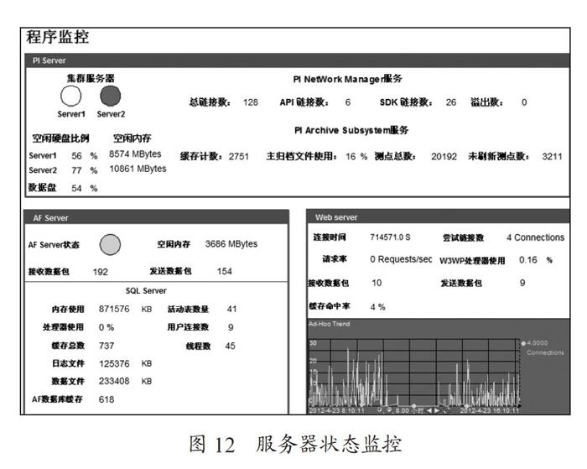
Task: Click the SQL Server section heading
Action: (146, 290)
